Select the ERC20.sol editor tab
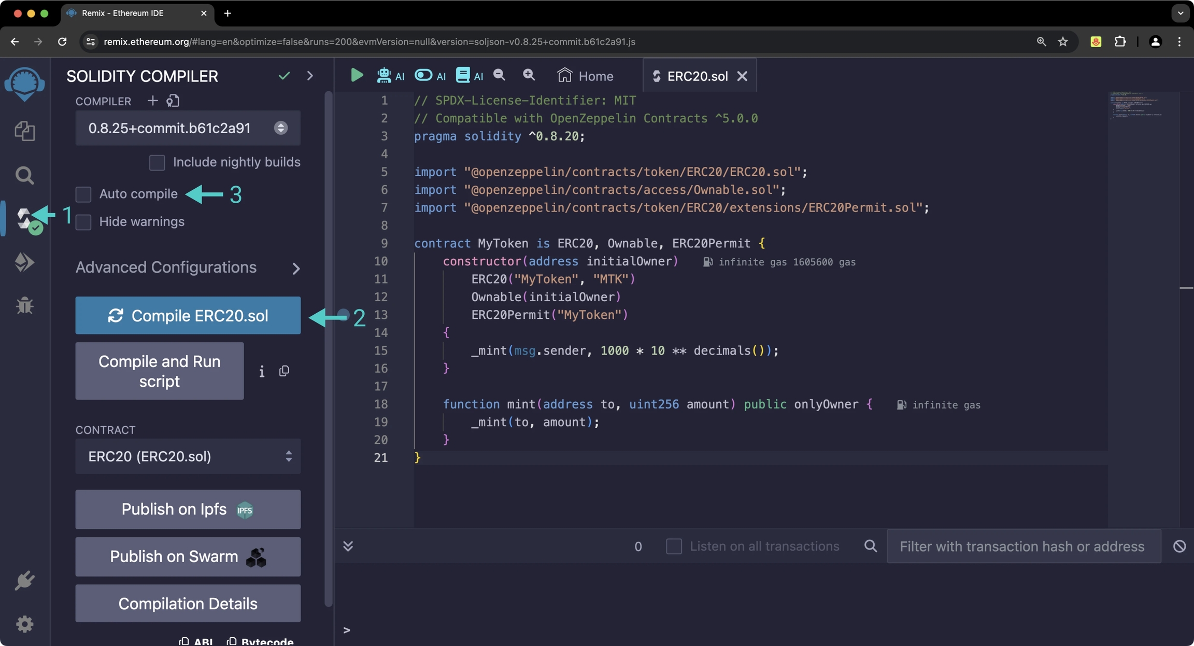Viewport: 1194px width, 646px height. coord(696,76)
